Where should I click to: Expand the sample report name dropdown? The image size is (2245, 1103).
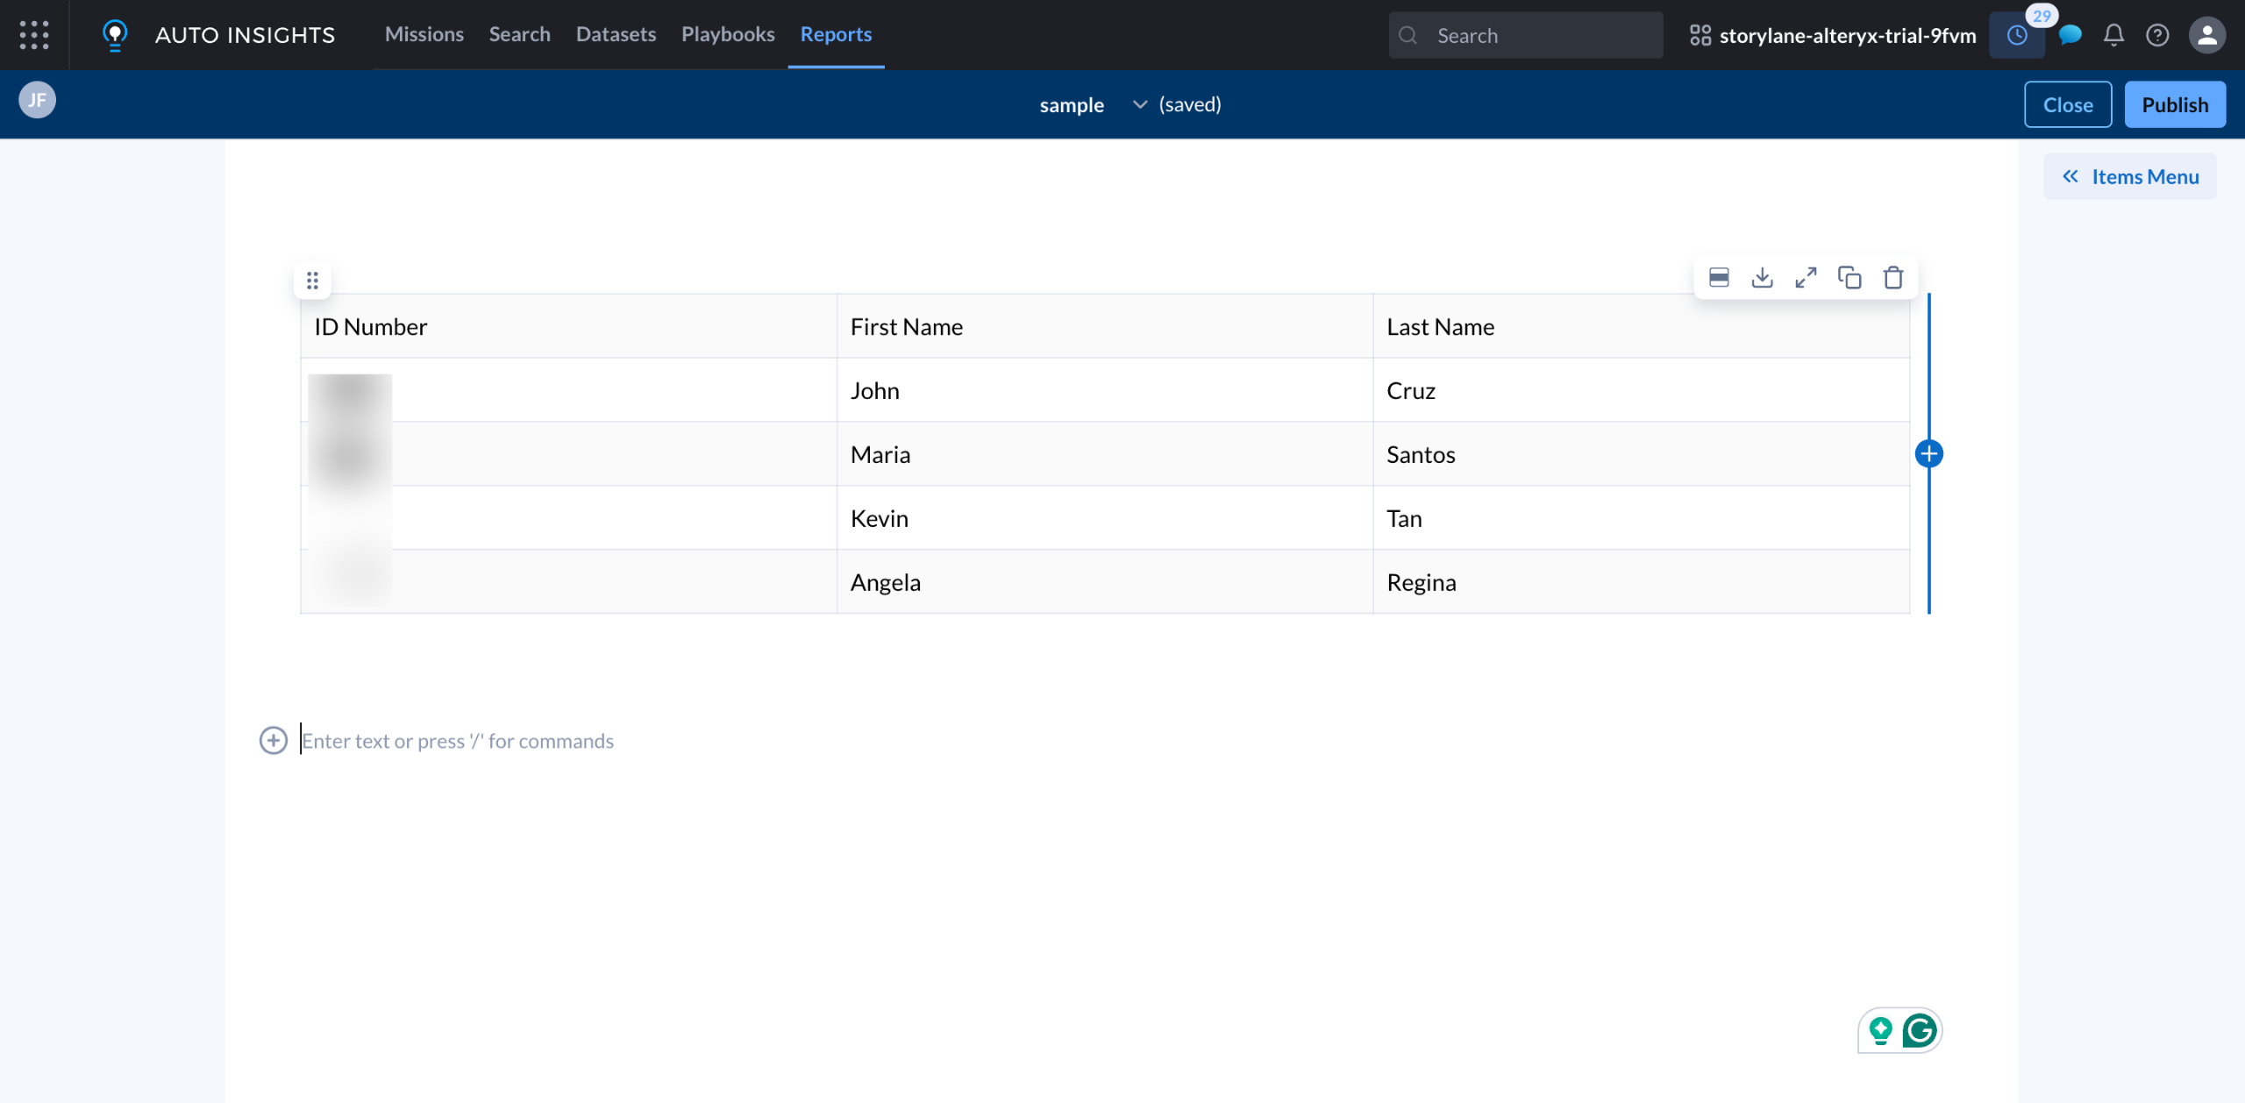(1139, 104)
